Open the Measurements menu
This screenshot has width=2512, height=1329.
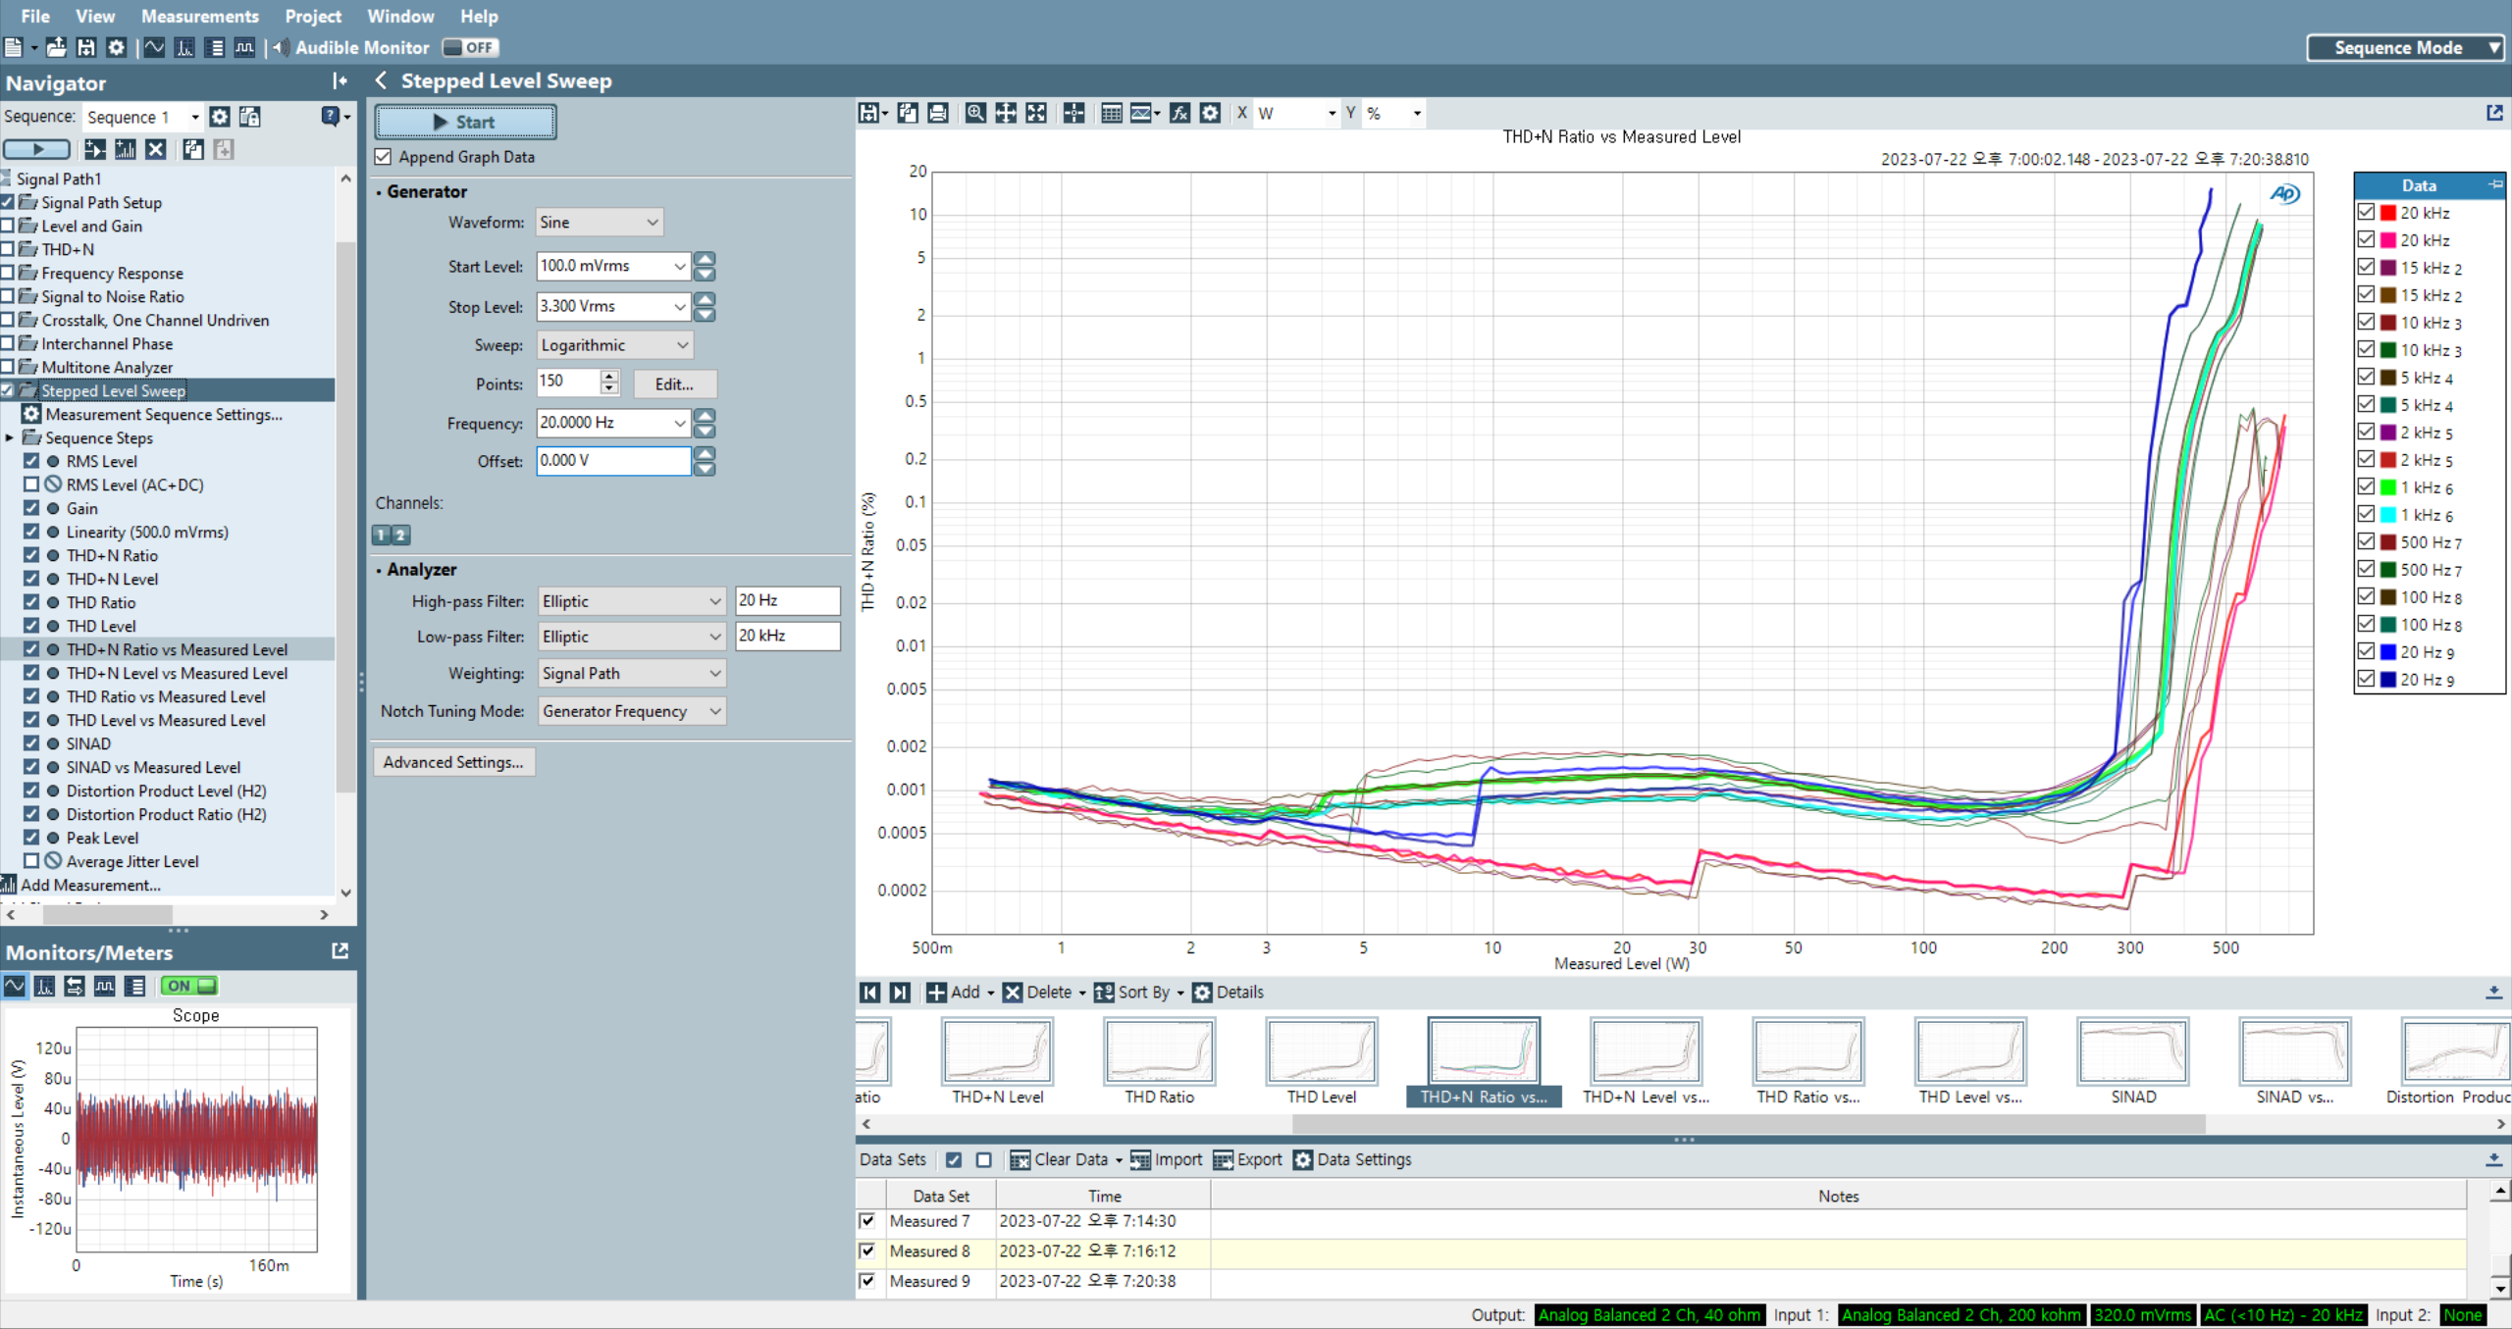(x=199, y=16)
